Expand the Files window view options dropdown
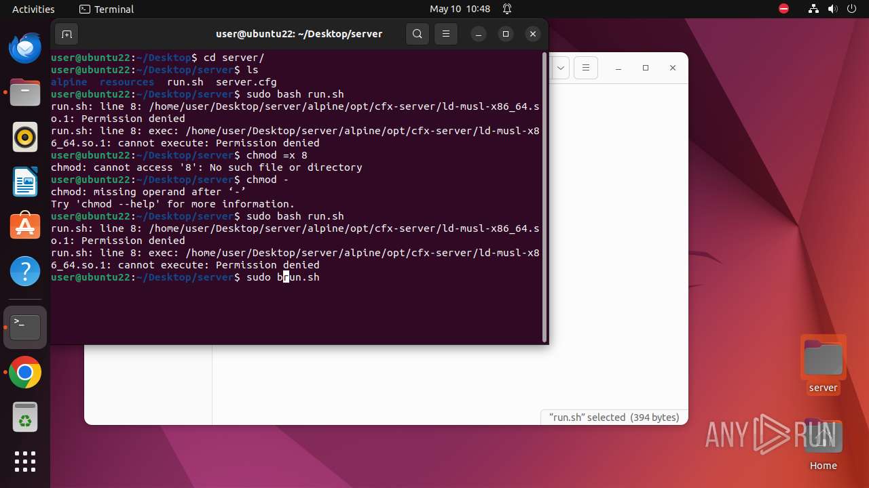 [x=561, y=68]
